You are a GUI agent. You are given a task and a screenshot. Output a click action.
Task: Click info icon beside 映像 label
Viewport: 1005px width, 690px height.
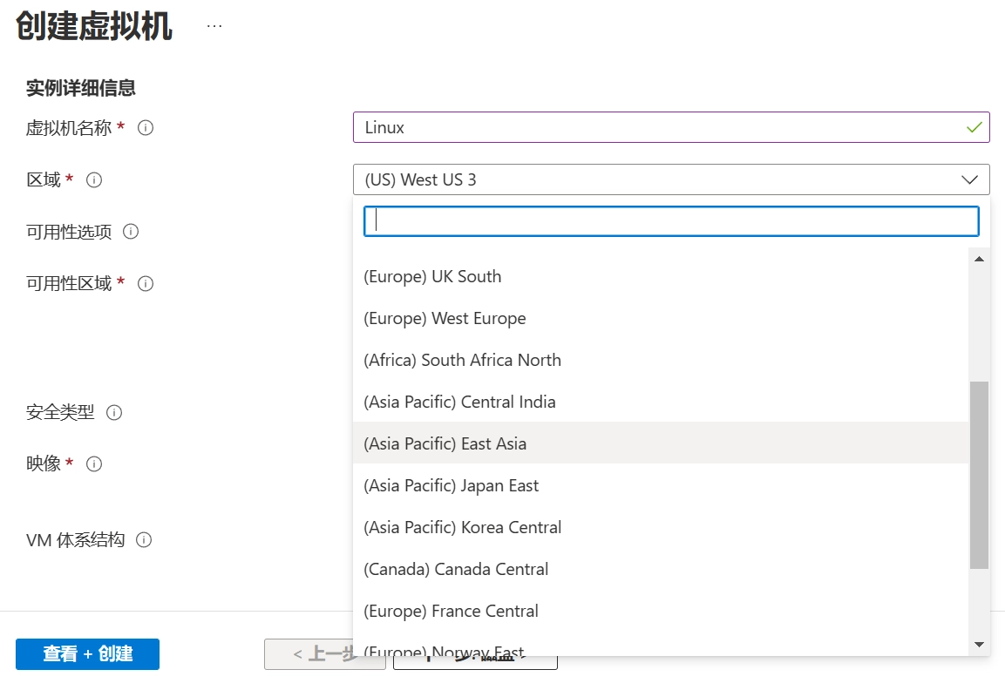pos(94,463)
